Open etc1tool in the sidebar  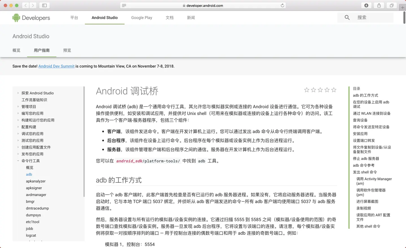tap(33, 222)
